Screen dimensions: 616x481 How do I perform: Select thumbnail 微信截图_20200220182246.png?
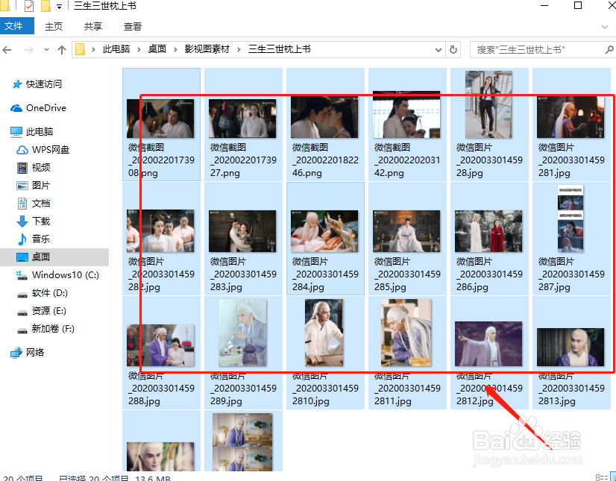pyautogui.click(x=324, y=119)
